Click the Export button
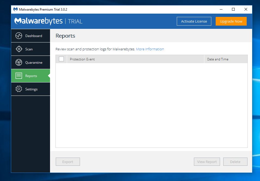Screen dimensions: 260x181 tap(68, 162)
